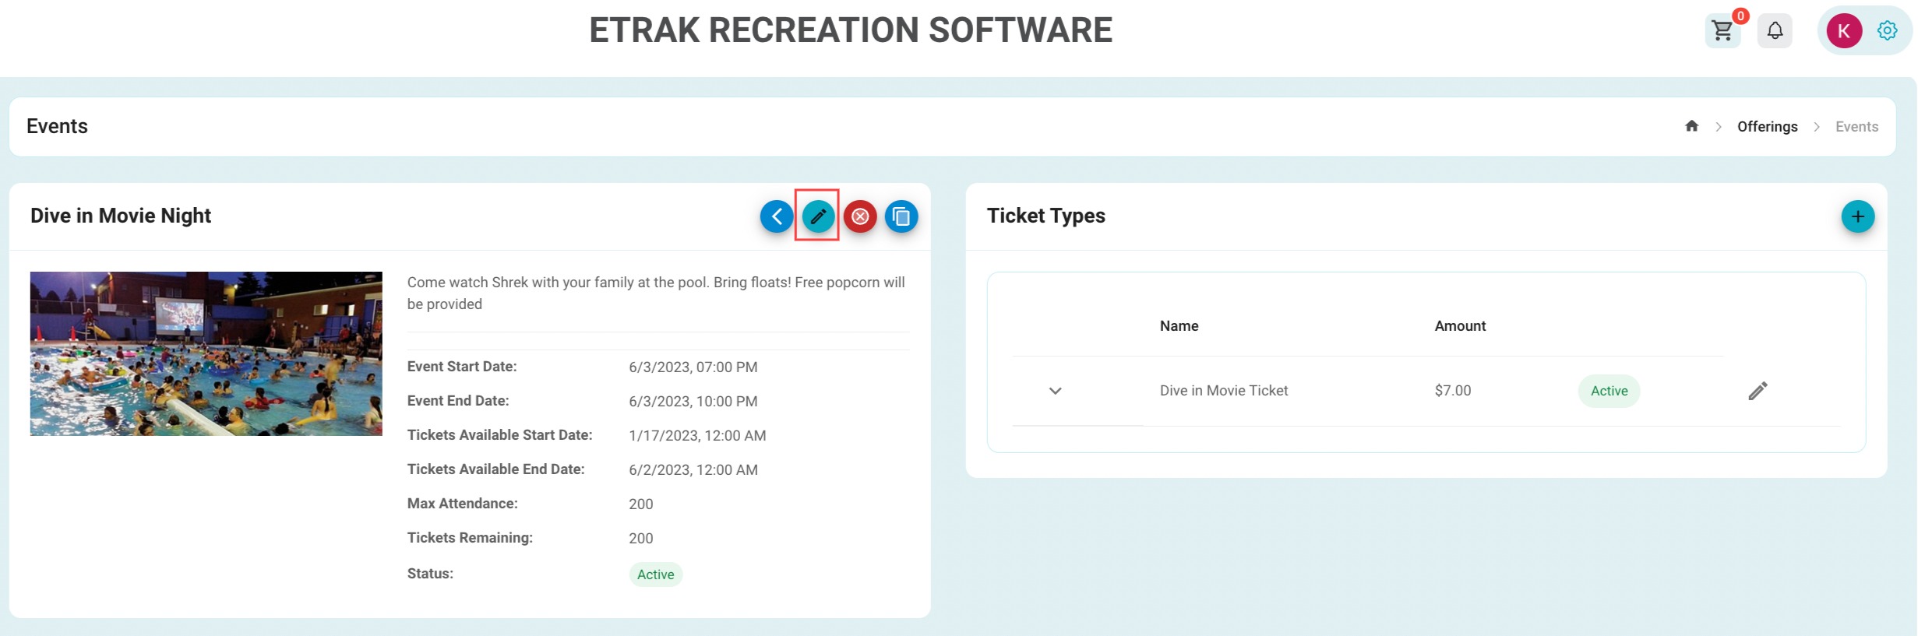Click the red cancel event icon

pyautogui.click(x=860, y=216)
